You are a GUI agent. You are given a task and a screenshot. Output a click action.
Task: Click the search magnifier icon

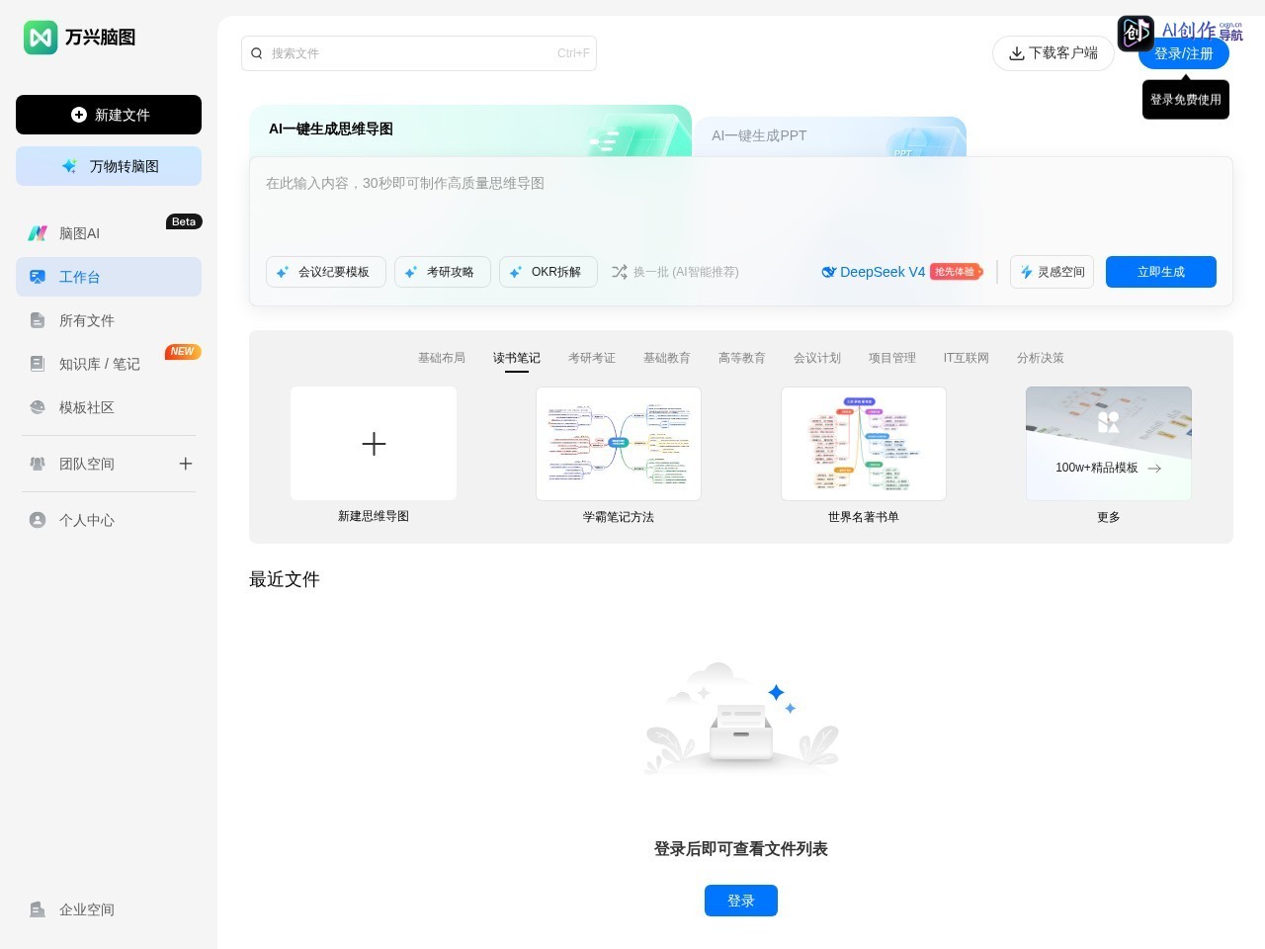(257, 53)
